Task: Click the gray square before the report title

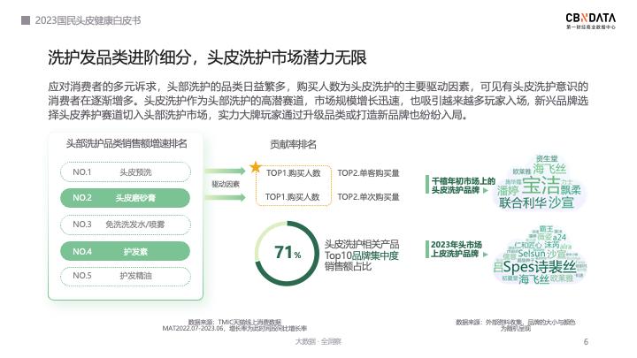Action: coord(26,20)
